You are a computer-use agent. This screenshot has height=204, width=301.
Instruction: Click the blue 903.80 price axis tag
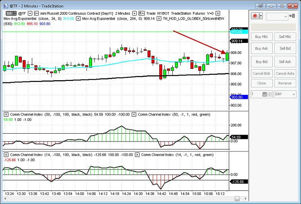[x=239, y=97]
